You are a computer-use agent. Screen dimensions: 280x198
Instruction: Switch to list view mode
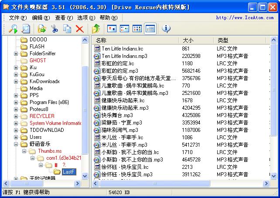(137, 29)
